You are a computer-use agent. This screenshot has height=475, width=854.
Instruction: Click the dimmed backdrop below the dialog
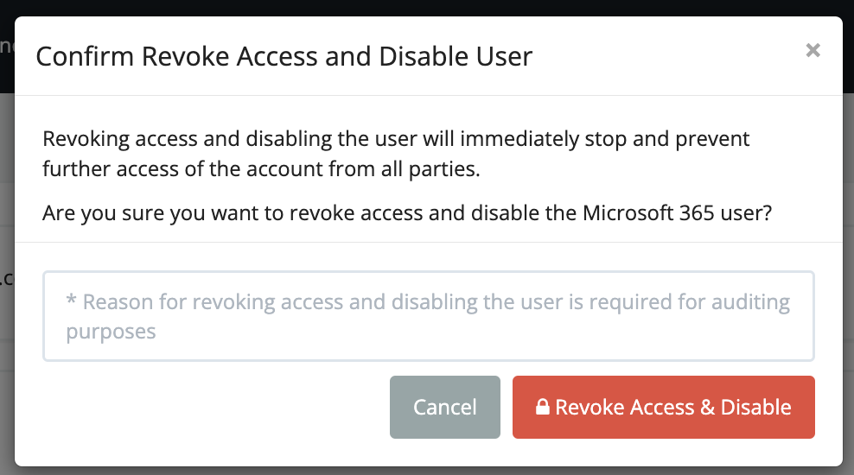(x=427, y=472)
